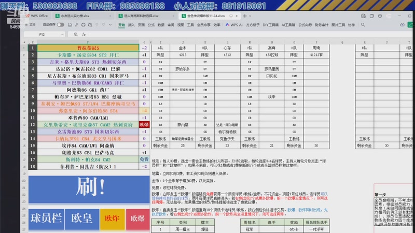The height and width of the screenshot is (233, 415).
Task: Select cell containing 普拉蒂尼5
Action: pyautogui.click(x=88, y=48)
